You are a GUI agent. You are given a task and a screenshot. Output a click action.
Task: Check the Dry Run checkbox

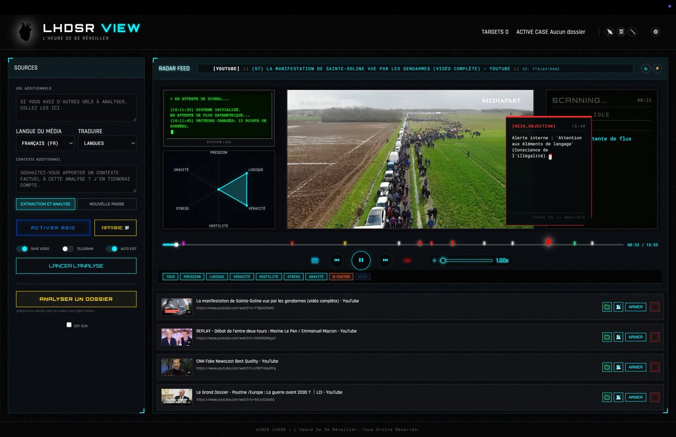pyautogui.click(x=69, y=325)
